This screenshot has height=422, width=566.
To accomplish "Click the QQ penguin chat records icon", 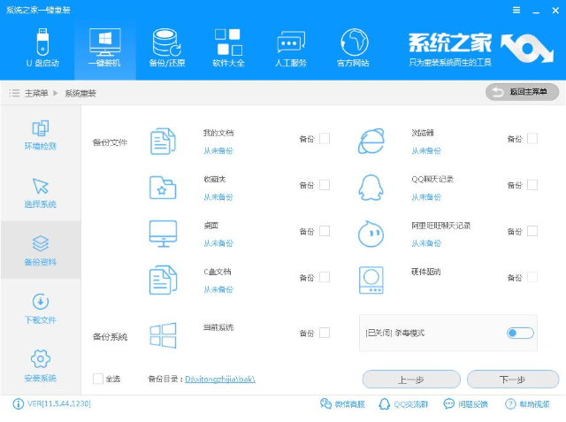I will click(371, 188).
